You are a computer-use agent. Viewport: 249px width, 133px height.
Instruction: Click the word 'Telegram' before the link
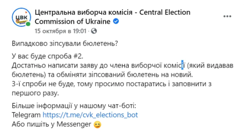point(26,115)
